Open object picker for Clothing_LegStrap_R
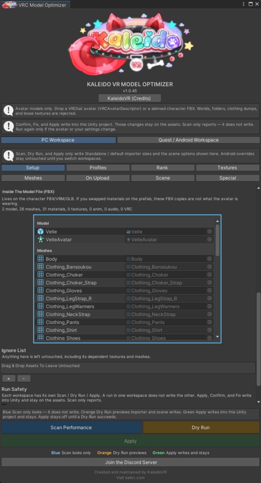The width and height of the screenshot is (261, 483). 210,299
